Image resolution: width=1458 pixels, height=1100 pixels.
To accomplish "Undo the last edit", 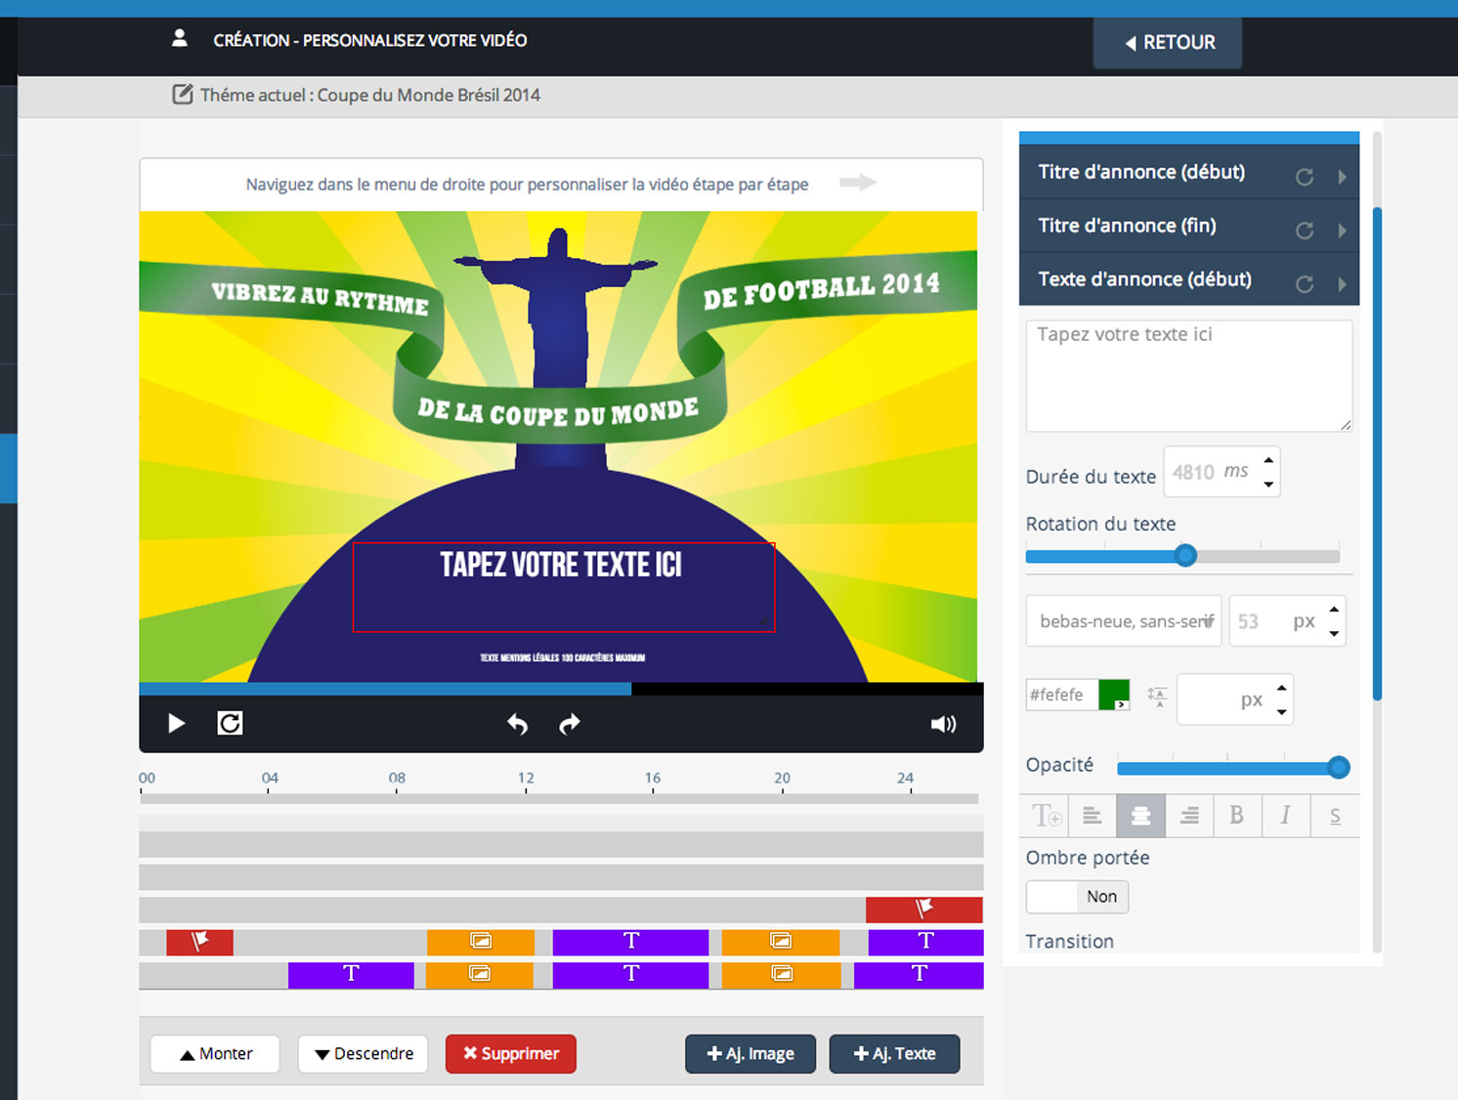I will 517,724.
